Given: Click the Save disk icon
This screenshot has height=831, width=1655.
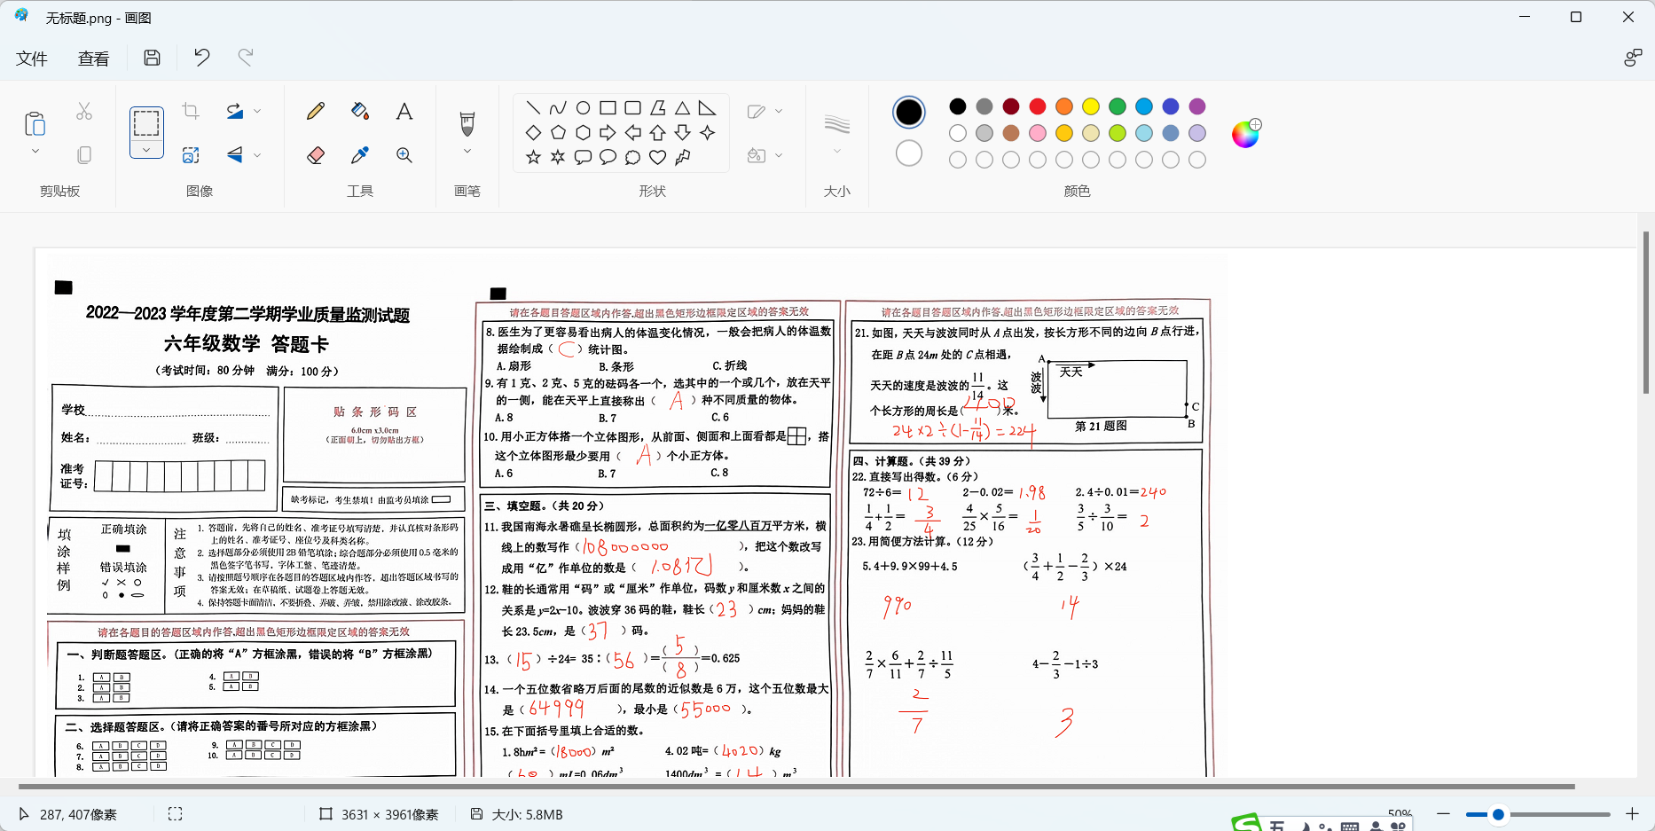Looking at the screenshot, I should coord(153,58).
